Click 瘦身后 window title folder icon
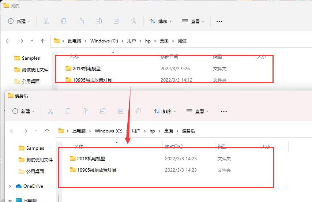This screenshot has height=202, width=312. point(10,96)
